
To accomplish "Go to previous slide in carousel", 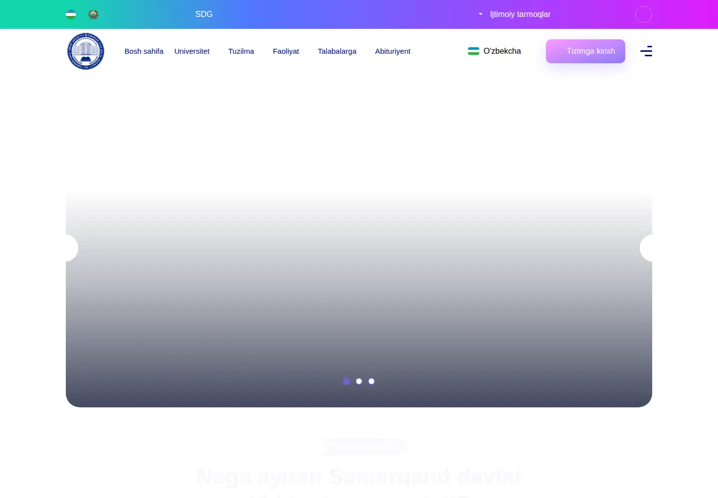I will 72,248.
